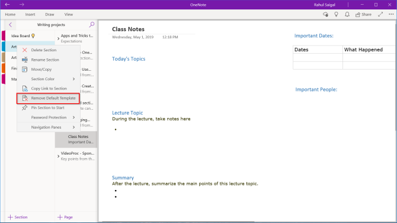Screen dimensions: 397x223
Task: Expand the Navigation Panes submenu
Action: point(49,127)
